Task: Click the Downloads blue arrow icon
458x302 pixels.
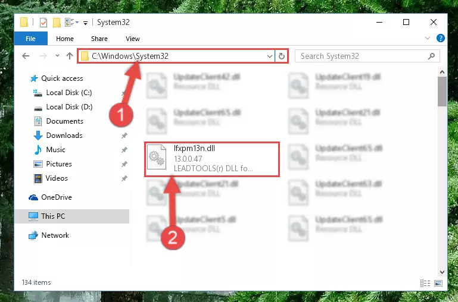Action: [x=38, y=136]
